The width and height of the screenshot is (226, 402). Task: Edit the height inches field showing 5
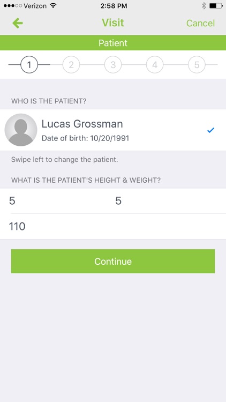(x=169, y=201)
